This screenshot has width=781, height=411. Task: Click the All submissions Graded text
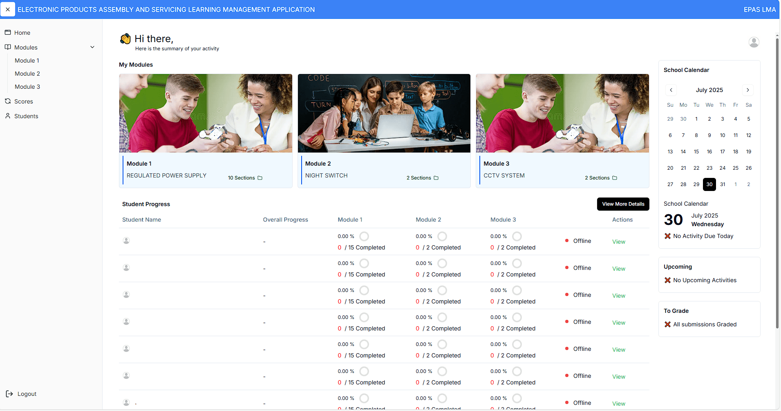(705, 324)
